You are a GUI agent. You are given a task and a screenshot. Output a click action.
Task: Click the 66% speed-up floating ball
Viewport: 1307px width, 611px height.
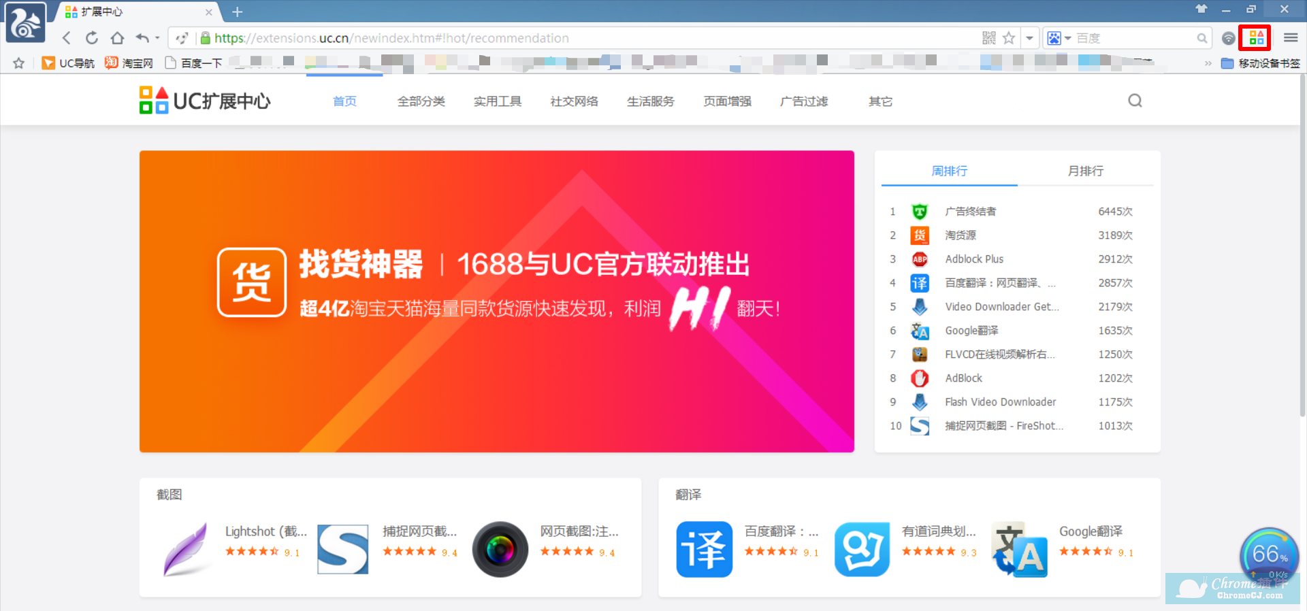pos(1269,557)
